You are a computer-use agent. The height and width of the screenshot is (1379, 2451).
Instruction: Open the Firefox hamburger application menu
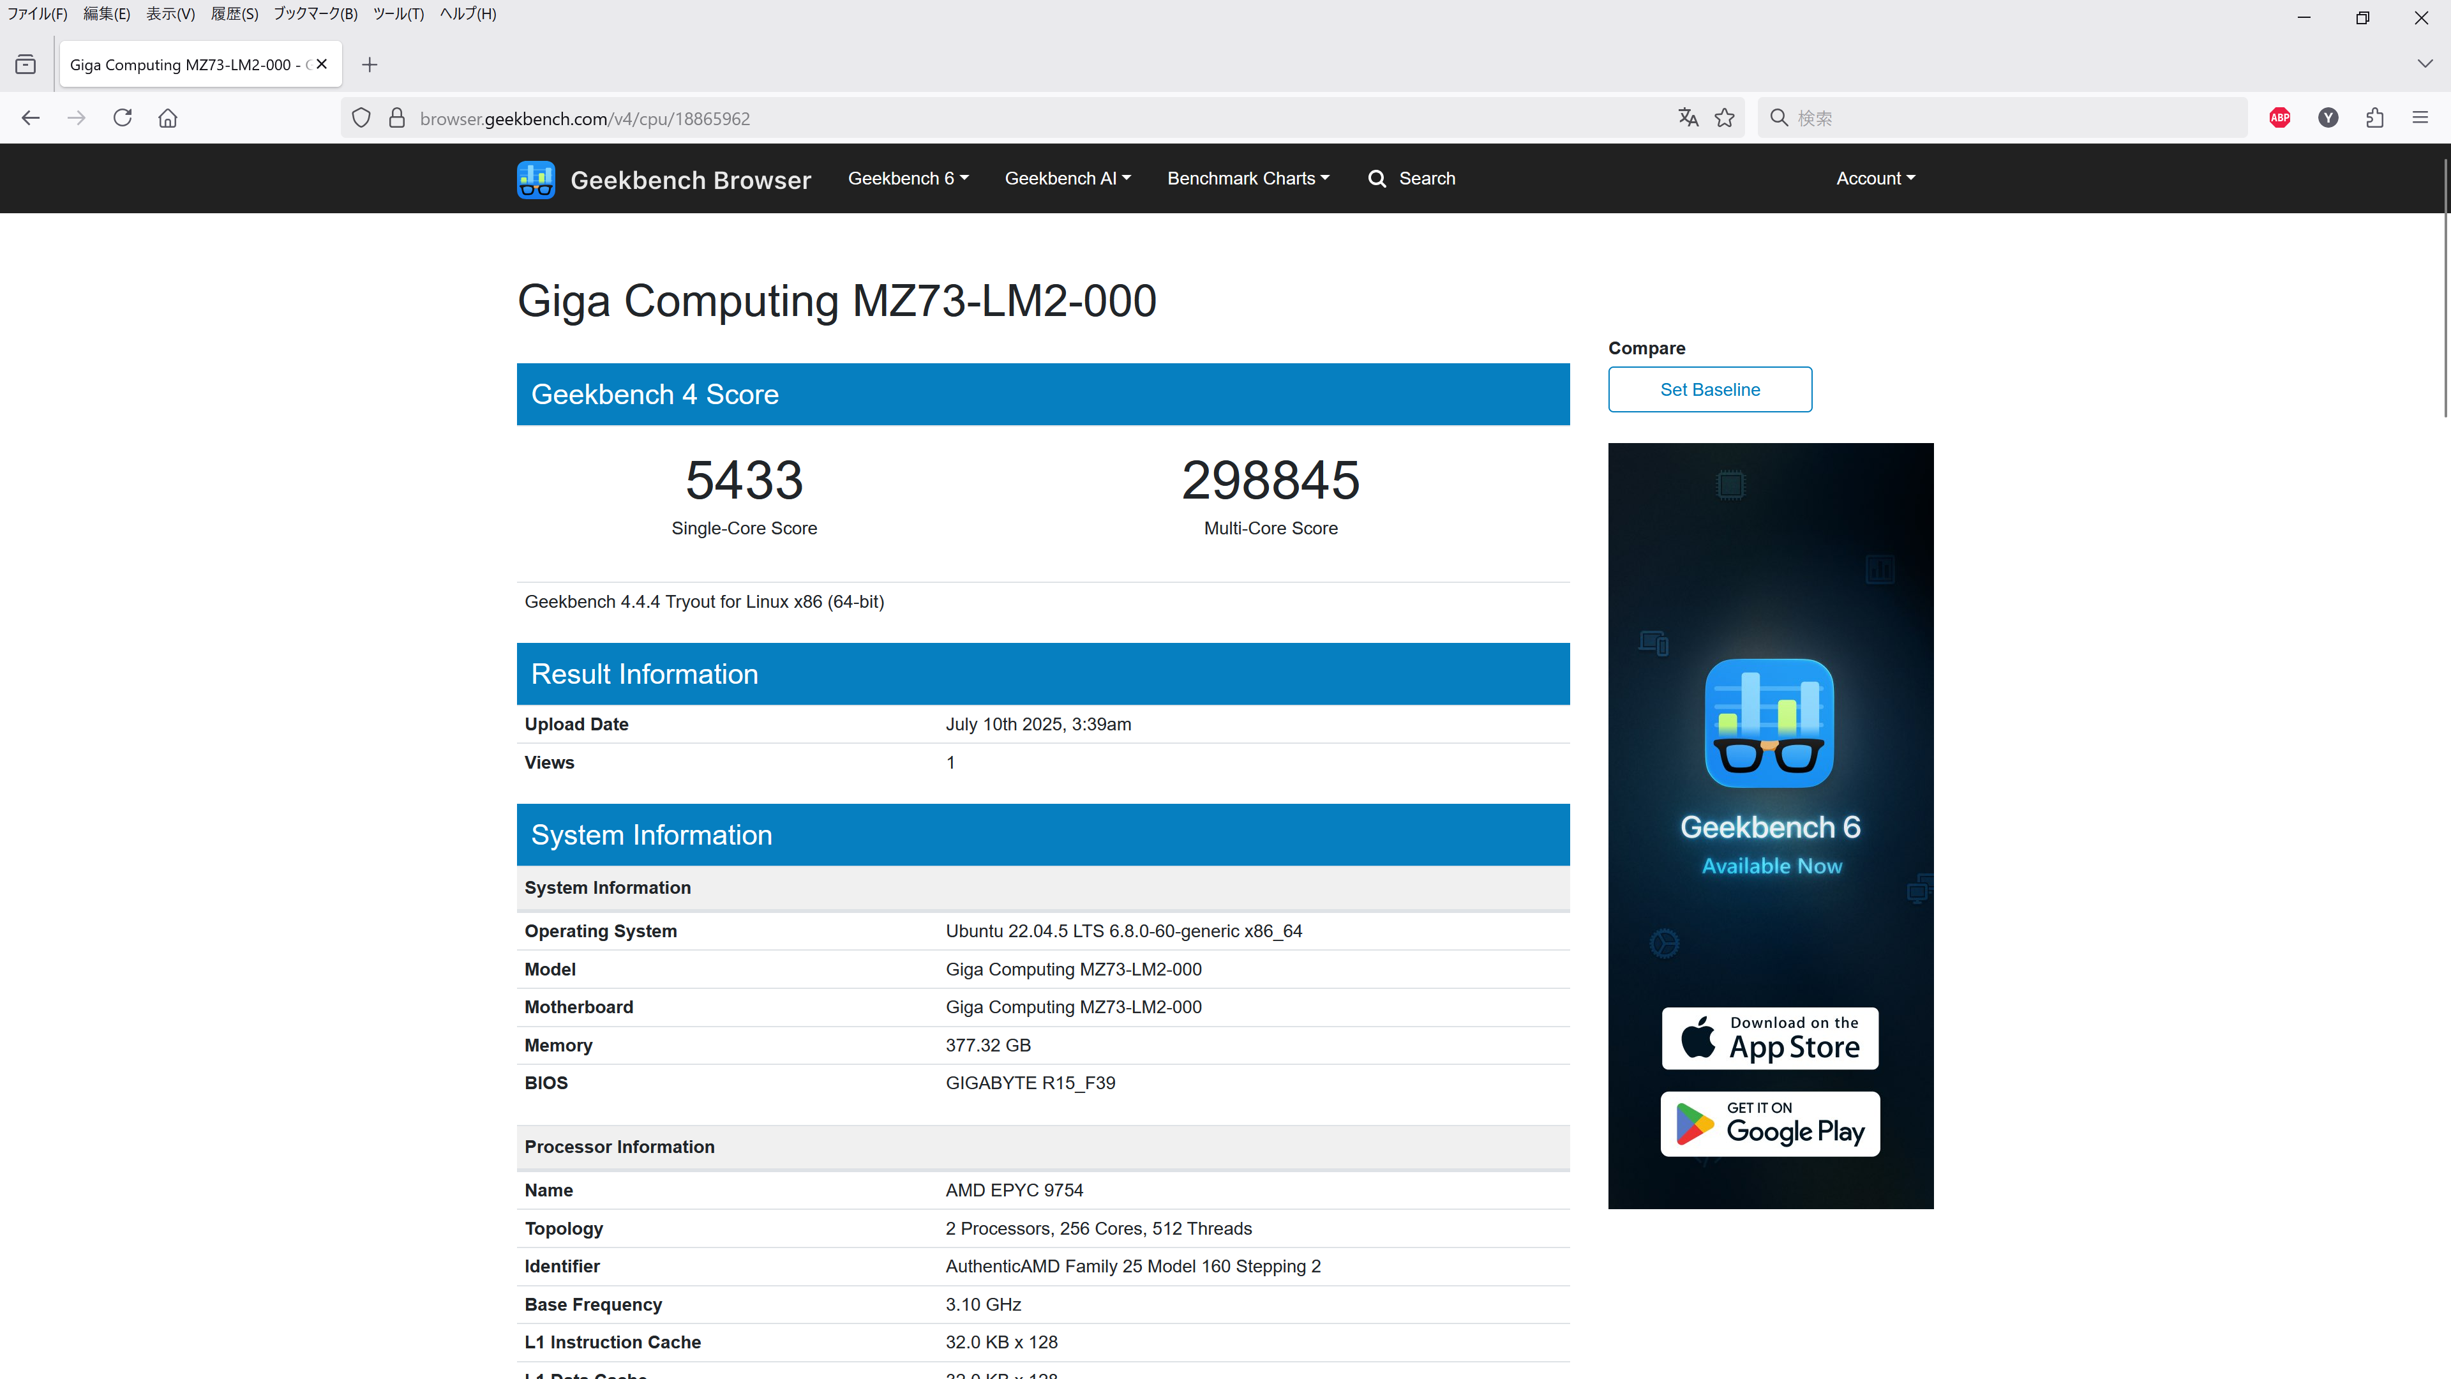click(x=2420, y=118)
